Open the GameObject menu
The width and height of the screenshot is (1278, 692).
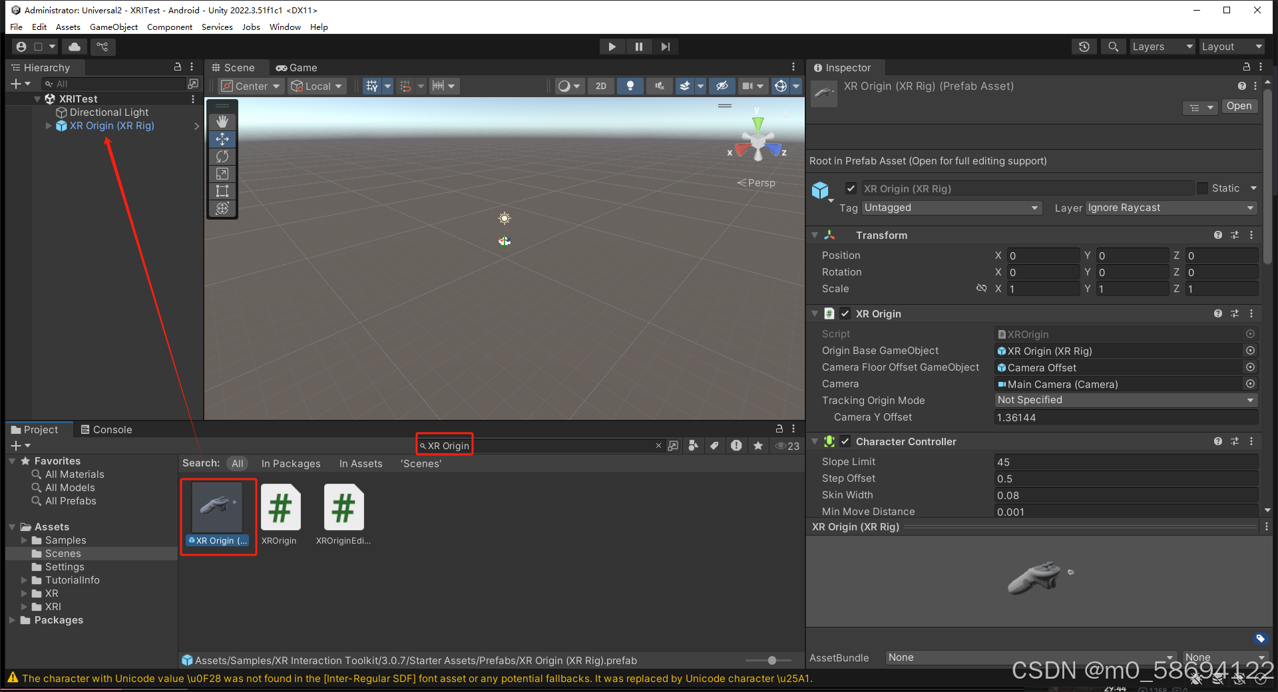(113, 27)
